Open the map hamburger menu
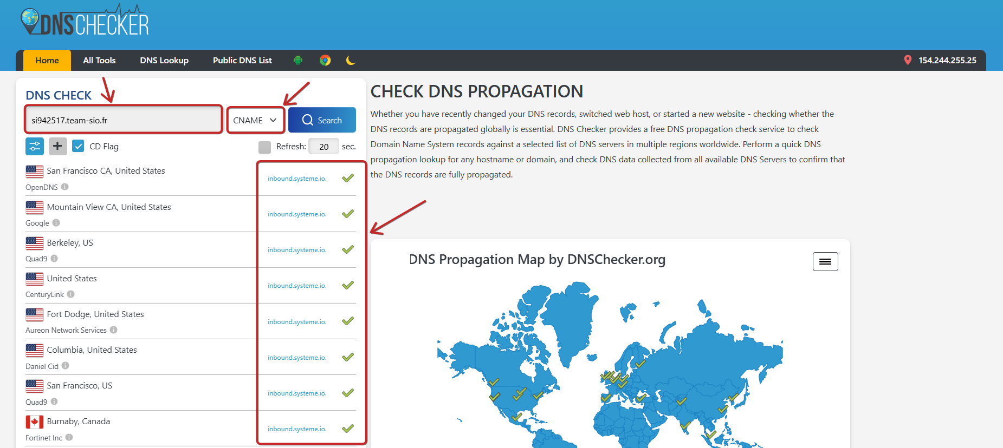The height and width of the screenshot is (448, 1003). click(x=825, y=261)
